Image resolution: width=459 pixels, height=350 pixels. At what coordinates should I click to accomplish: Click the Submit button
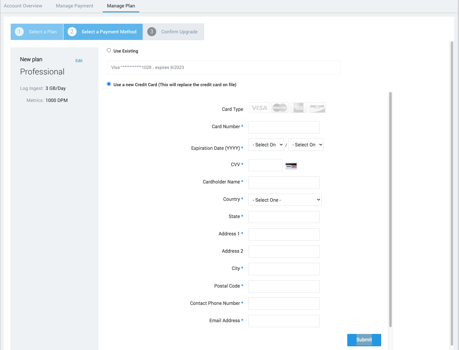pyautogui.click(x=364, y=339)
